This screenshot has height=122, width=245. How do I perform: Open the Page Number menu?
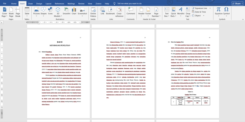[x=156, y=12]
